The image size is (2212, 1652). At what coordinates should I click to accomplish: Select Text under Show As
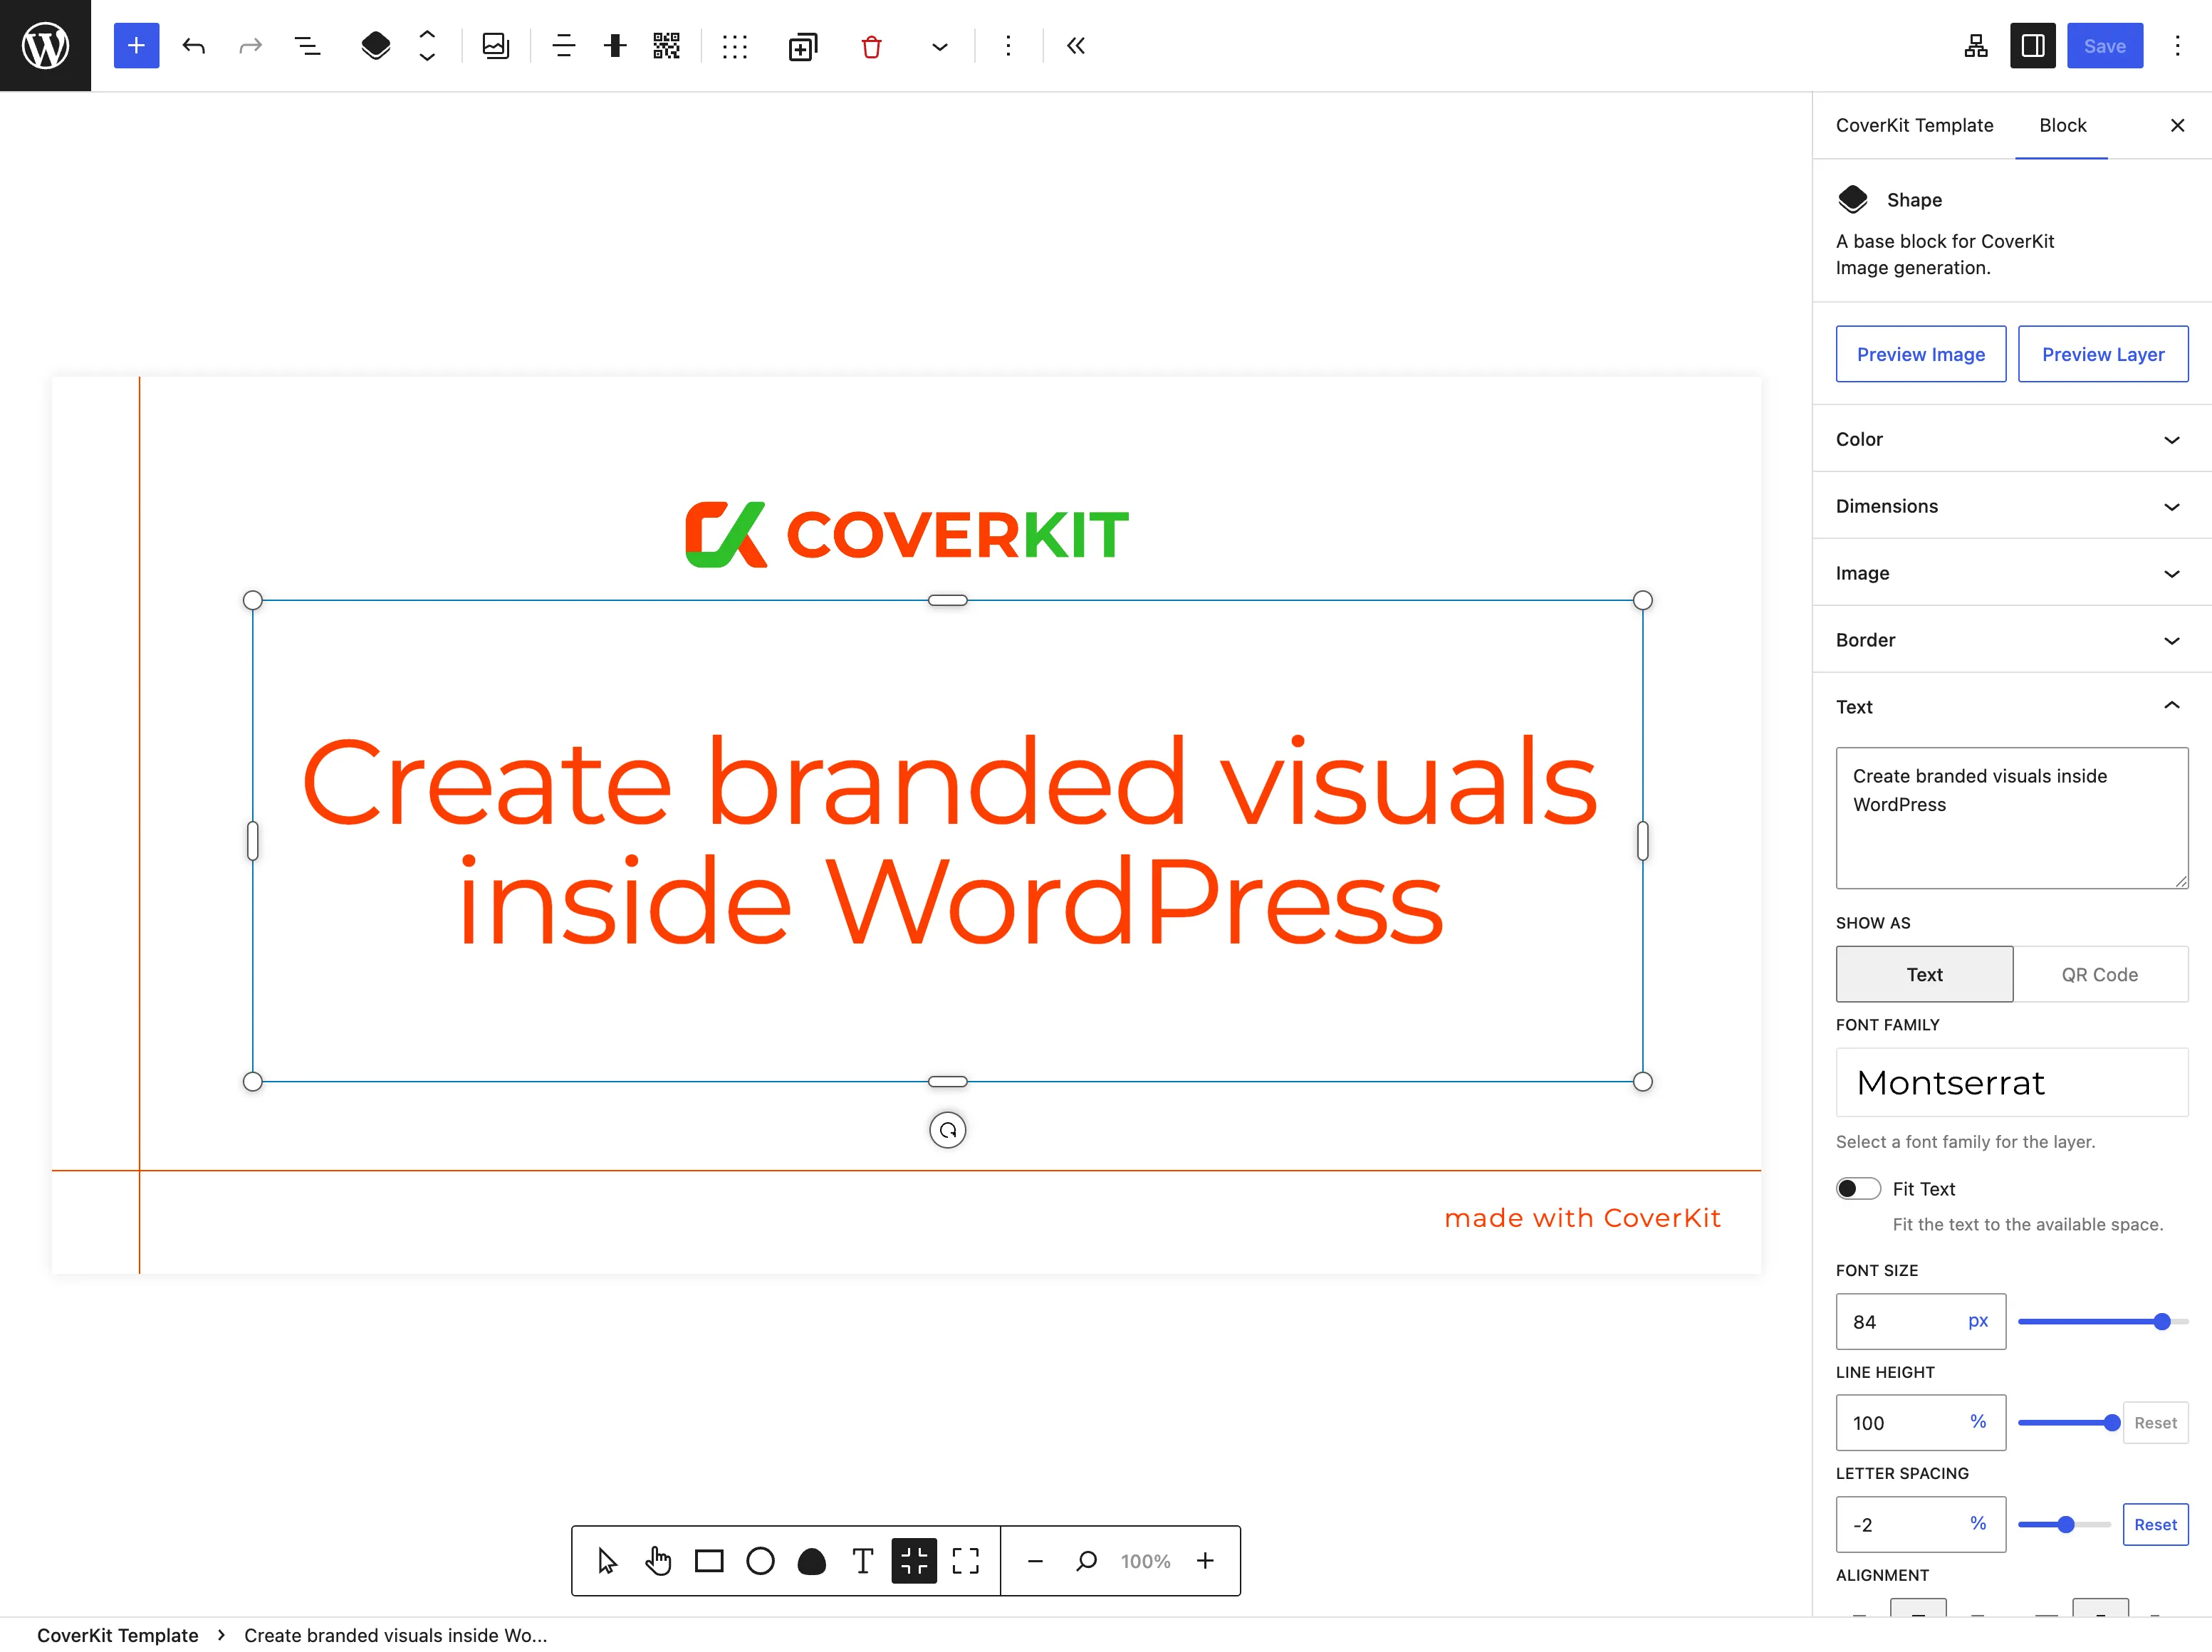point(1924,974)
